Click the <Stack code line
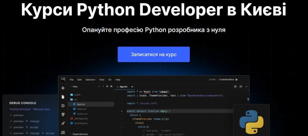 [140, 123]
